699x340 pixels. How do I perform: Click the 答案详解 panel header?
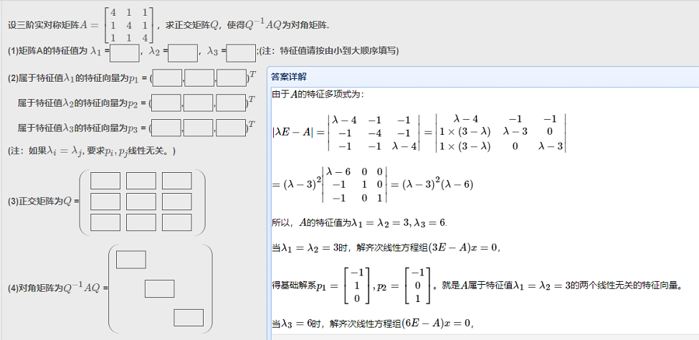[x=482, y=77]
